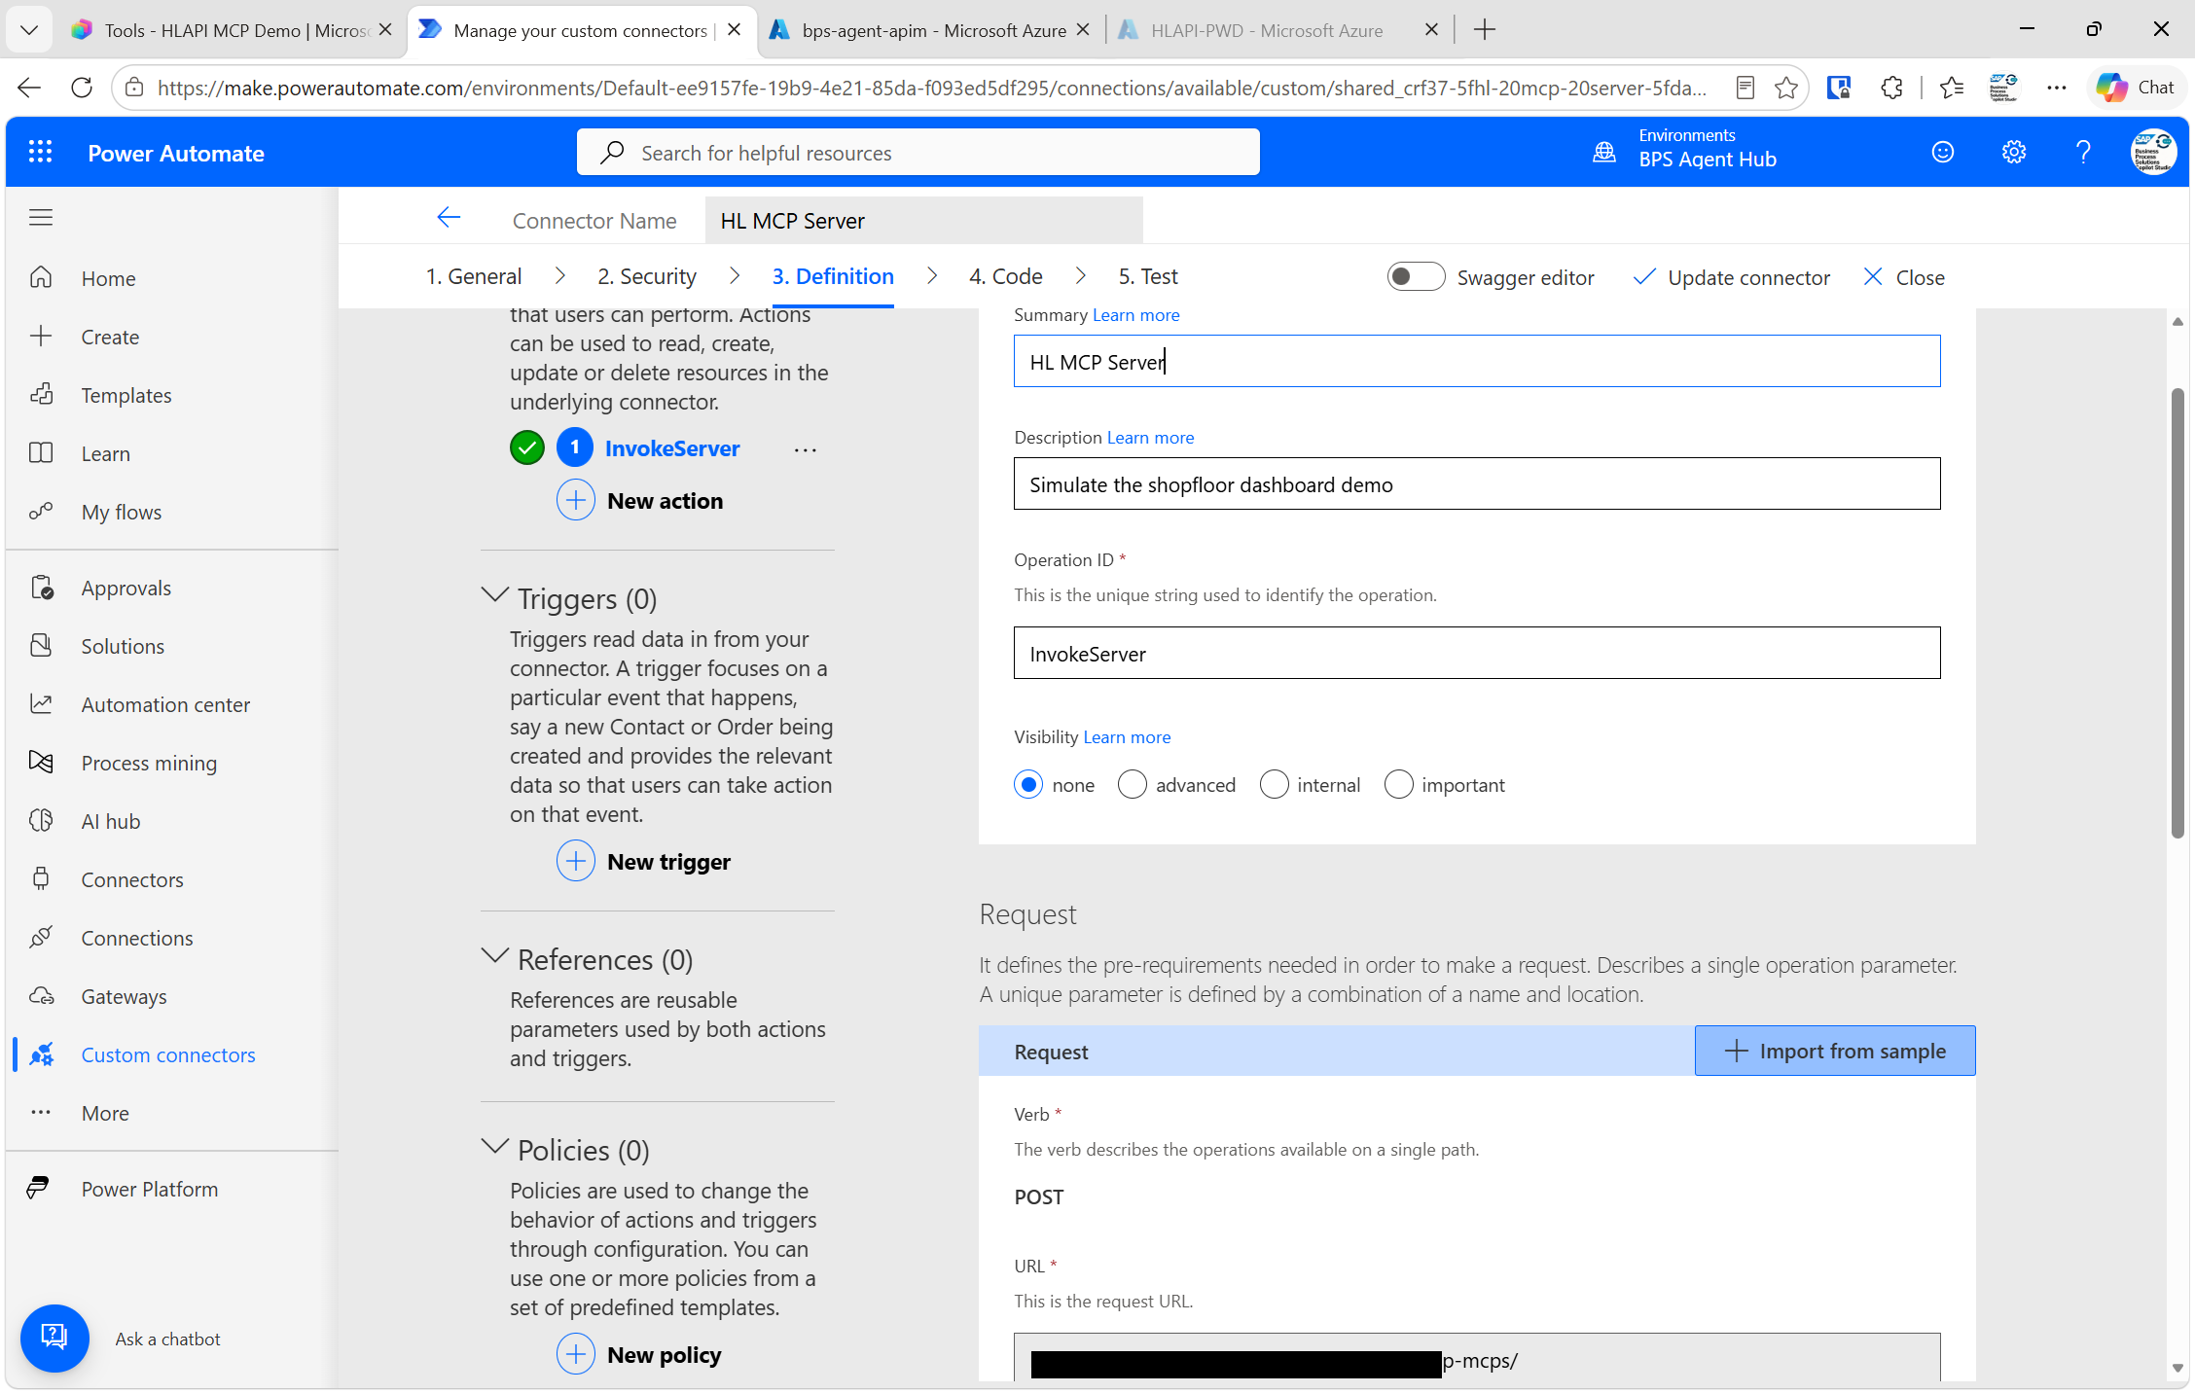Collapse the Policies (0) section
Viewport: 2195px width, 1393px height.
(x=495, y=1147)
